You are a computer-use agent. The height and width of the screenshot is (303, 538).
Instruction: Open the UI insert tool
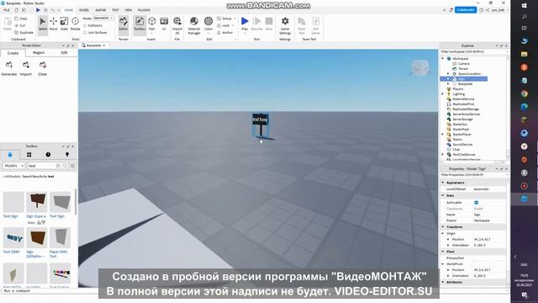164,24
